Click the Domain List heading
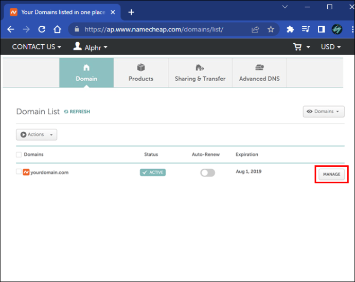The width and height of the screenshot is (355, 282). tap(38, 112)
